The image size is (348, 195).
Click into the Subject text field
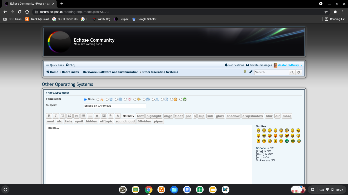[115, 106]
